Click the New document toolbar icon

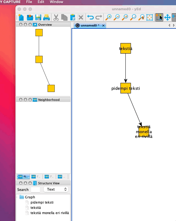tap(21, 18)
